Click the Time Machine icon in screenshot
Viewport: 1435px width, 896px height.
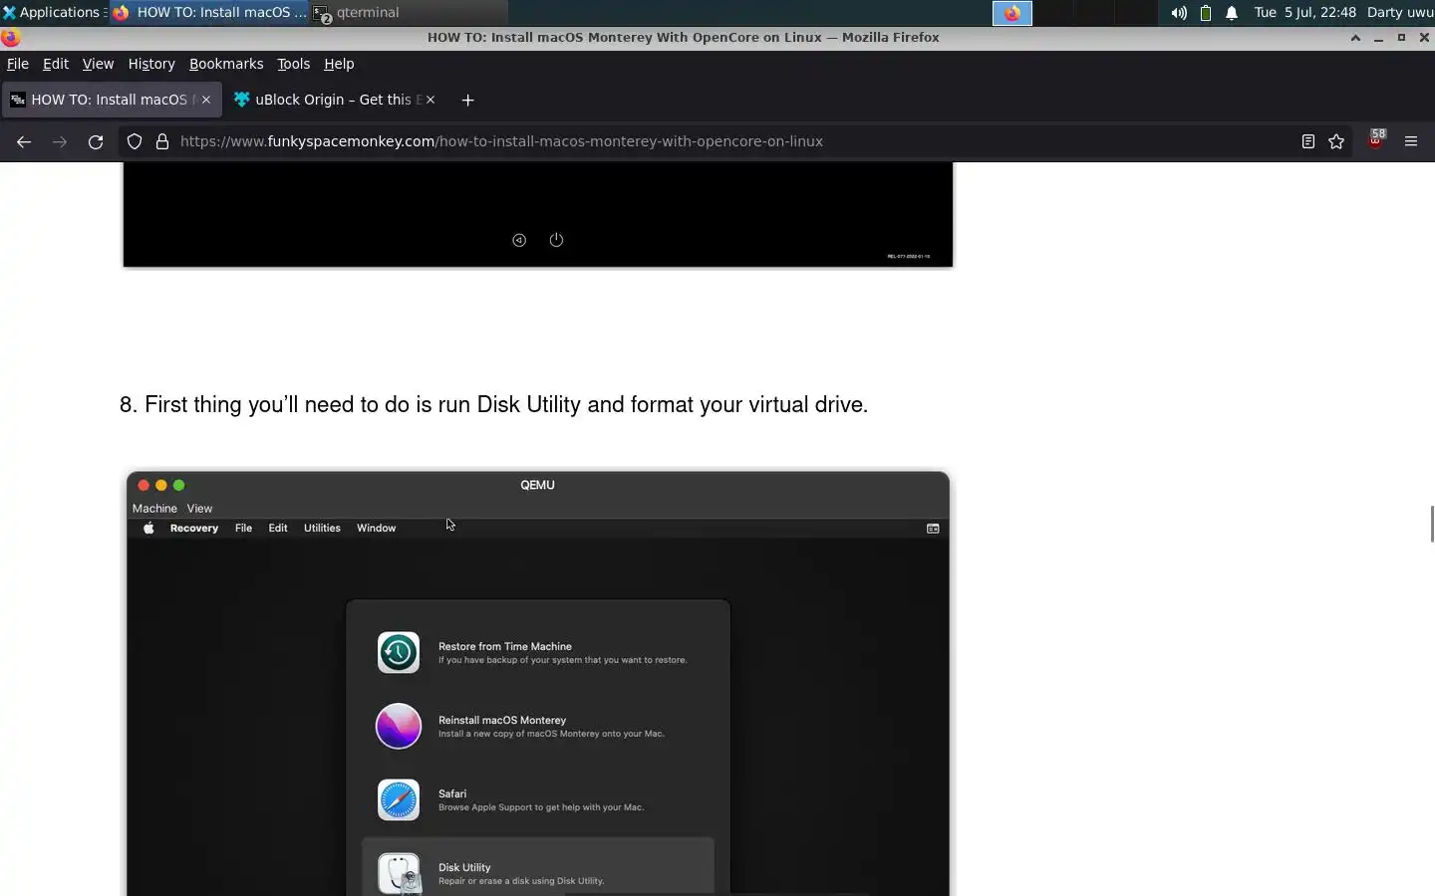click(399, 653)
